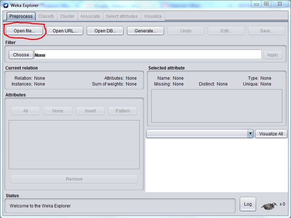Open the Preprocess tab
Image resolution: width=291 pixels, height=218 pixels.
pos(21,16)
